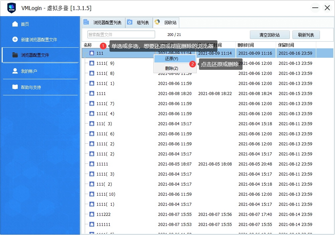Select the cell "2021-08-15 23:59"
This screenshot has width=335, height=235.
point(295,93)
